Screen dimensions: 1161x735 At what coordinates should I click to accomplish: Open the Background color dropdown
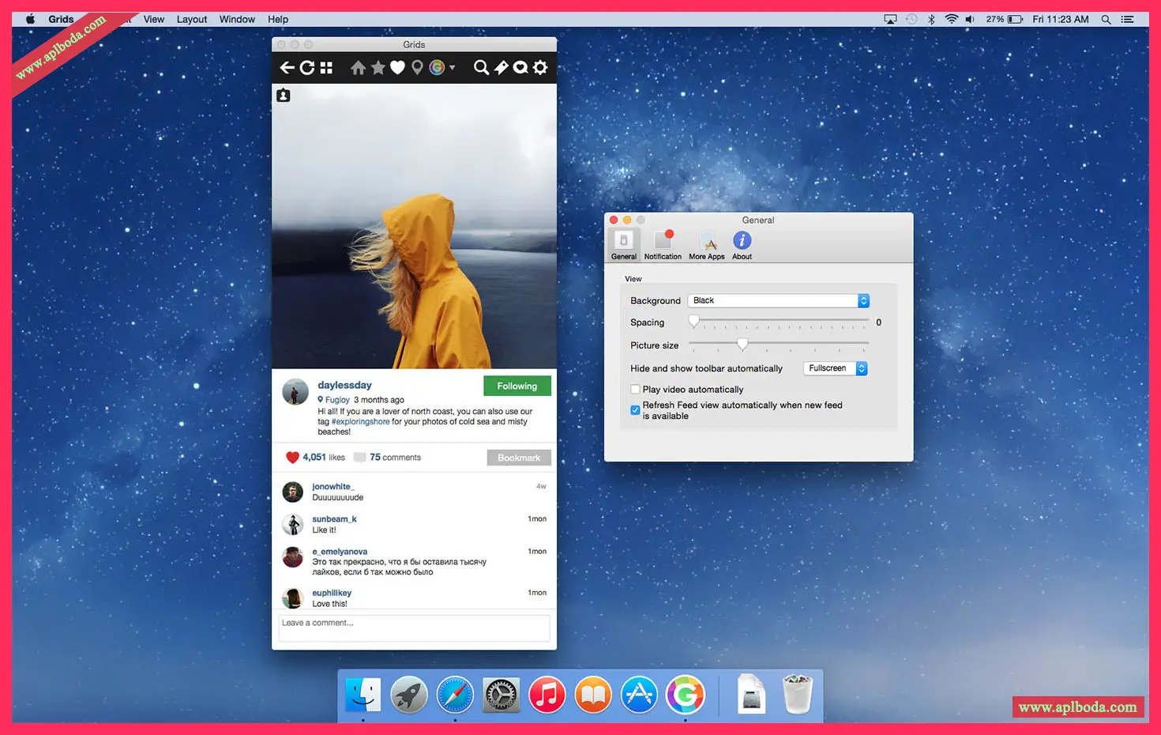(x=778, y=301)
